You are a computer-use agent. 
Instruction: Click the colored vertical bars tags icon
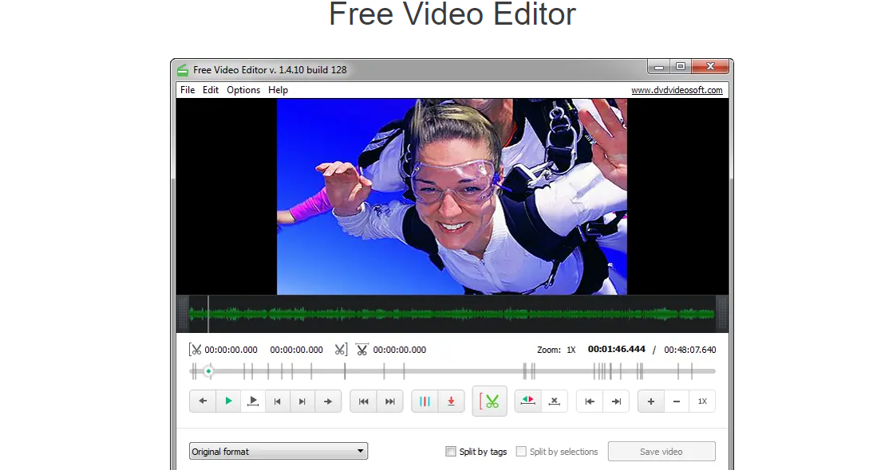(x=425, y=401)
